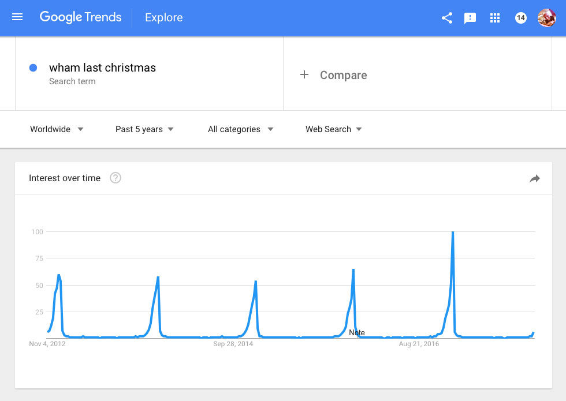This screenshot has height=401, width=566.
Task: Click the plus icon beside Compare
Action: [304, 75]
